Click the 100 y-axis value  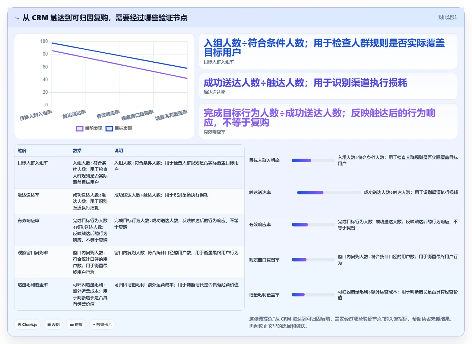44,41
